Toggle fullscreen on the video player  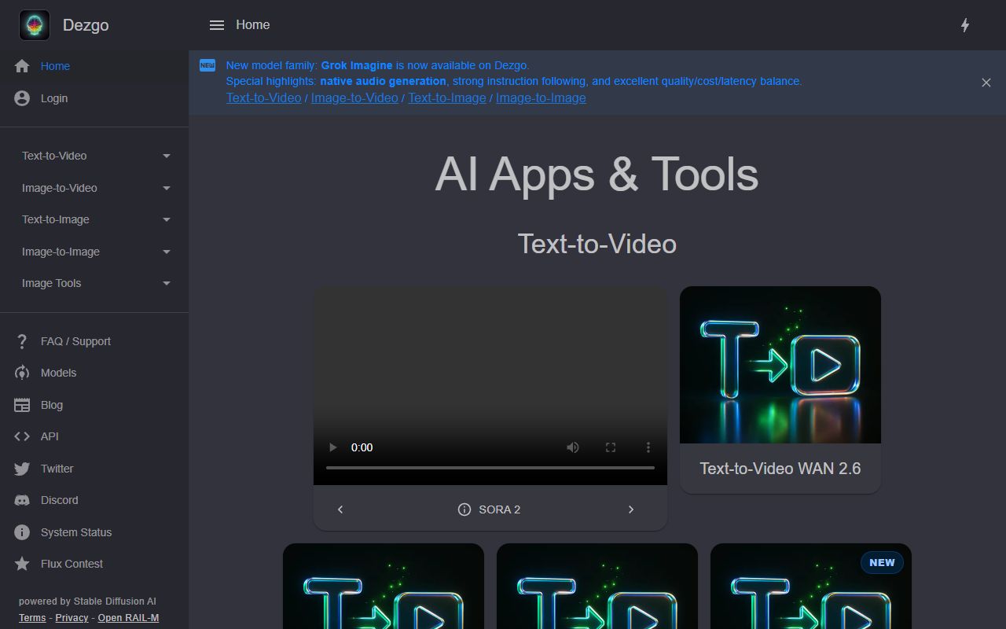pyautogui.click(x=611, y=447)
